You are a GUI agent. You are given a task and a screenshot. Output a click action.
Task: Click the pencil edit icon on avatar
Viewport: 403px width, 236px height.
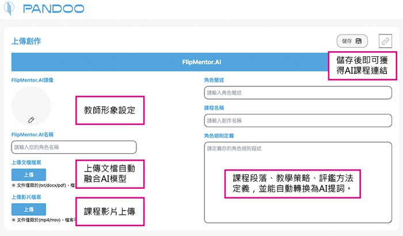point(31,120)
